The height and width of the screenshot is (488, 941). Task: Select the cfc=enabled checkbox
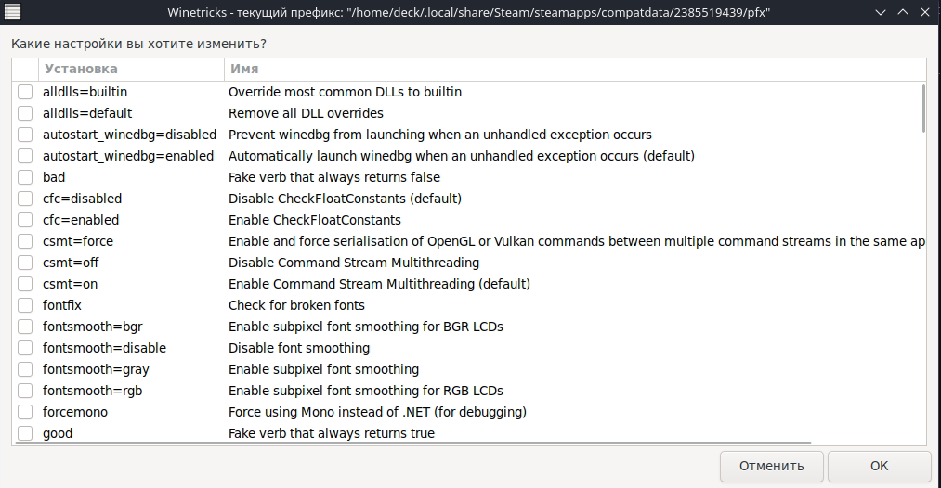coord(25,220)
